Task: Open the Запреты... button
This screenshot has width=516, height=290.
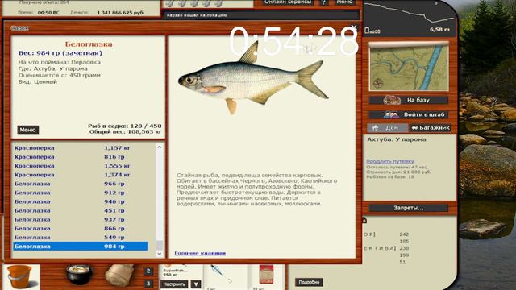Action: pyautogui.click(x=409, y=208)
